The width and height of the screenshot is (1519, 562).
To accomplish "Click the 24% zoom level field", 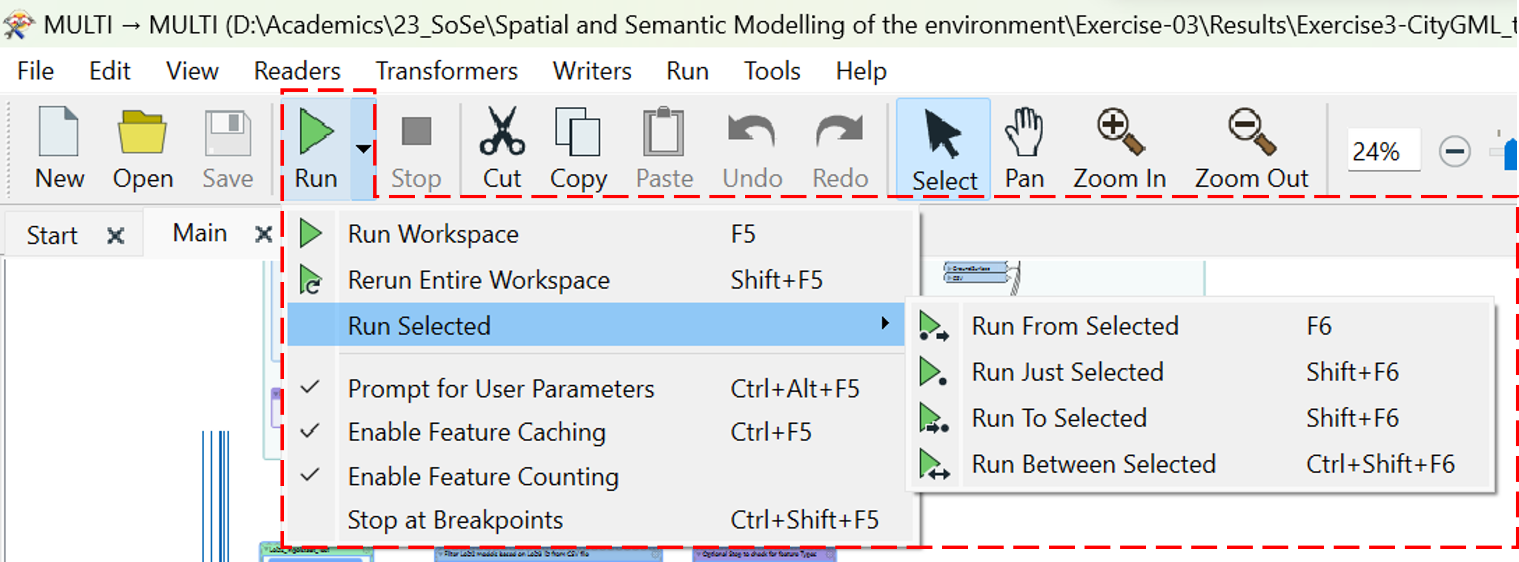I will tap(1383, 151).
